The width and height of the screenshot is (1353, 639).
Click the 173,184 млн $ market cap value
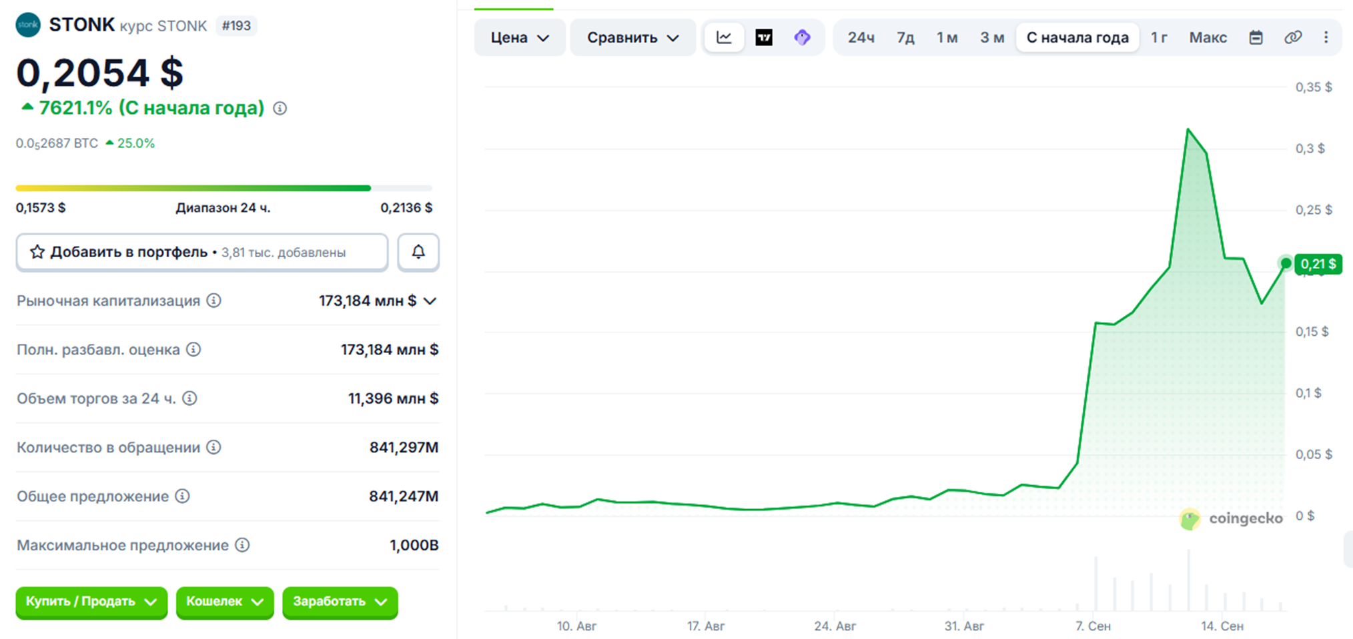tap(368, 301)
